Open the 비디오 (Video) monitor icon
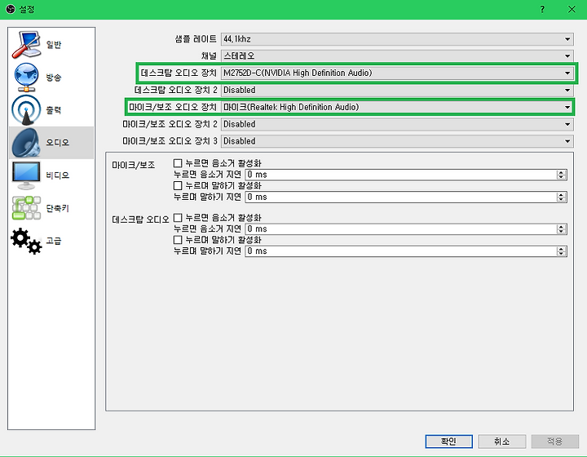 [x=26, y=175]
